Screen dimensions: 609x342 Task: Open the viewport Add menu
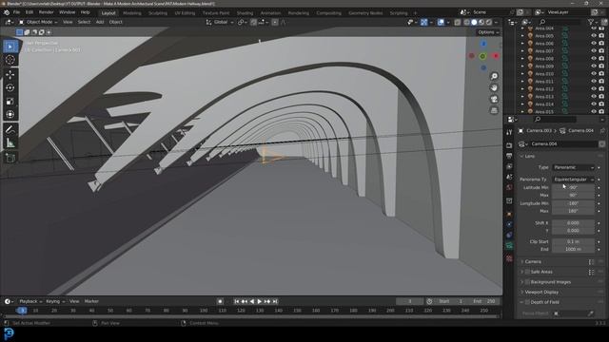click(100, 22)
